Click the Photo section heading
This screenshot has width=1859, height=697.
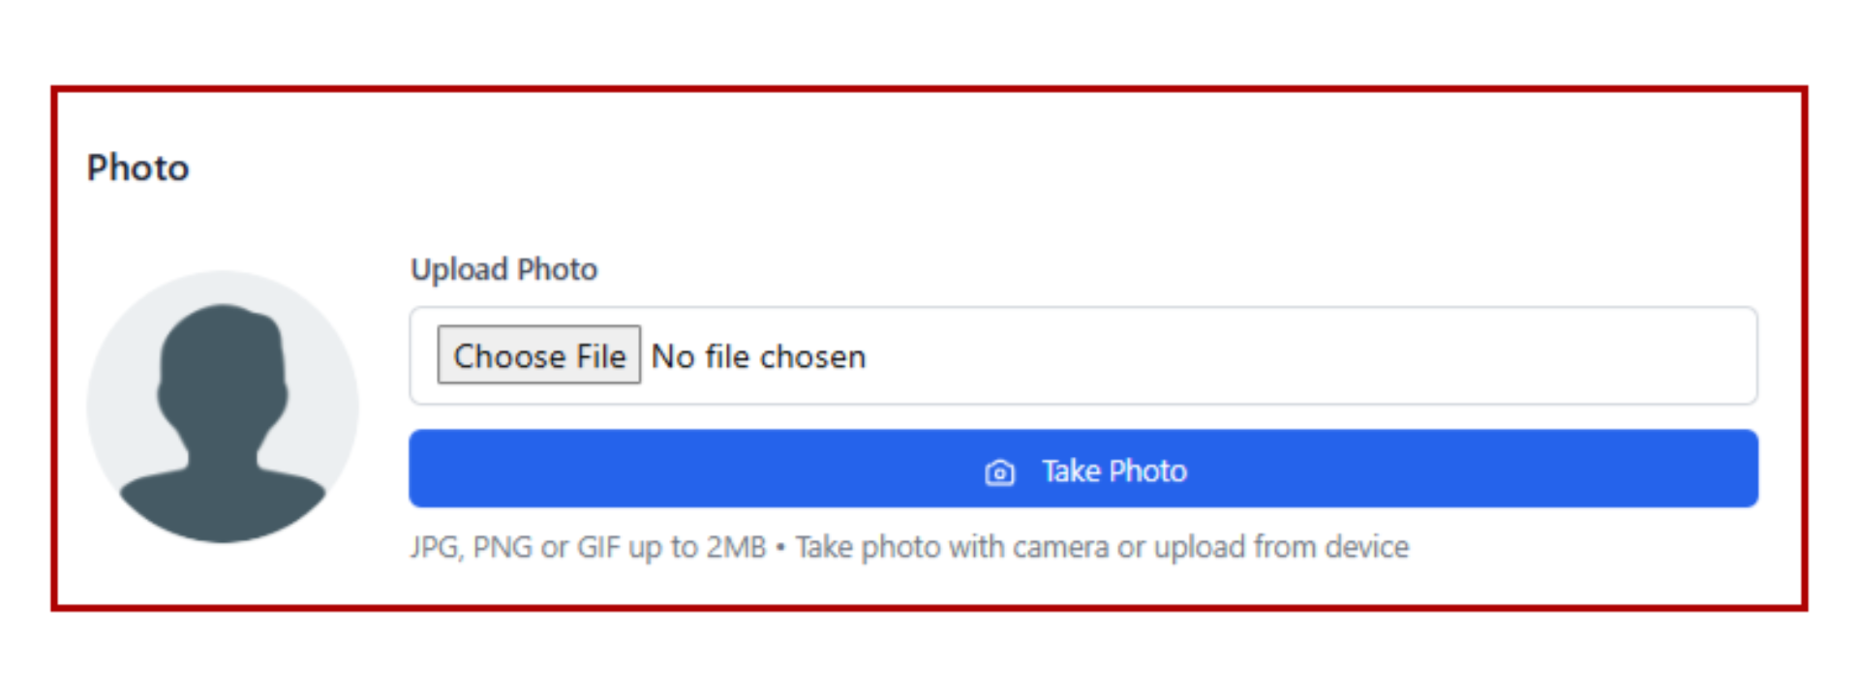click(137, 167)
